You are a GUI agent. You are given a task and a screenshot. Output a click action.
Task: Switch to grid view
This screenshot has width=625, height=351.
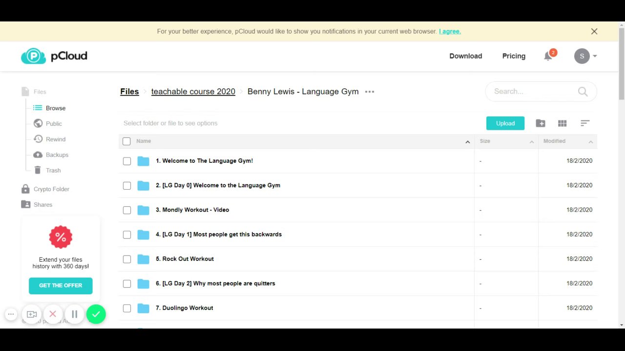click(562, 123)
